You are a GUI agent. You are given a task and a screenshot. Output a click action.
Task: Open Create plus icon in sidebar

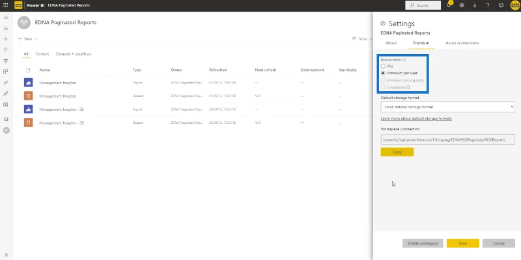tap(6, 39)
